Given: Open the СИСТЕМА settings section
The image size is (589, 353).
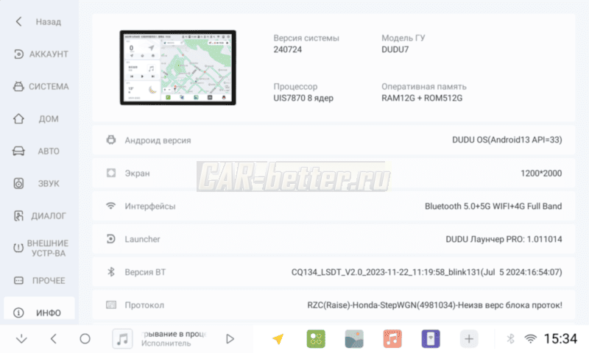Looking at the screenshot, I should click(40, 87).
